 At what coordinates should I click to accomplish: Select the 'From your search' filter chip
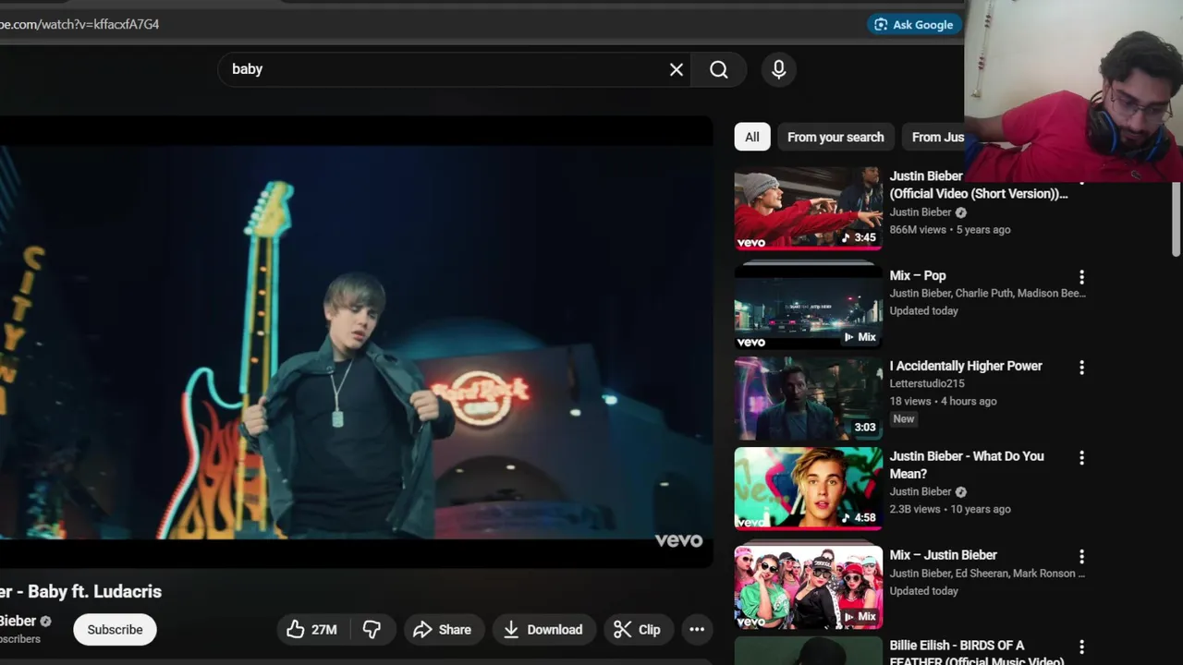pos(835,137)
